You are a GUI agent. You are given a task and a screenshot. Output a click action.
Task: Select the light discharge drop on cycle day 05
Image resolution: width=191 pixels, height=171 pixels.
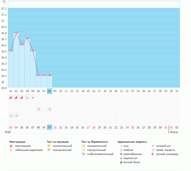click(33, 98)
